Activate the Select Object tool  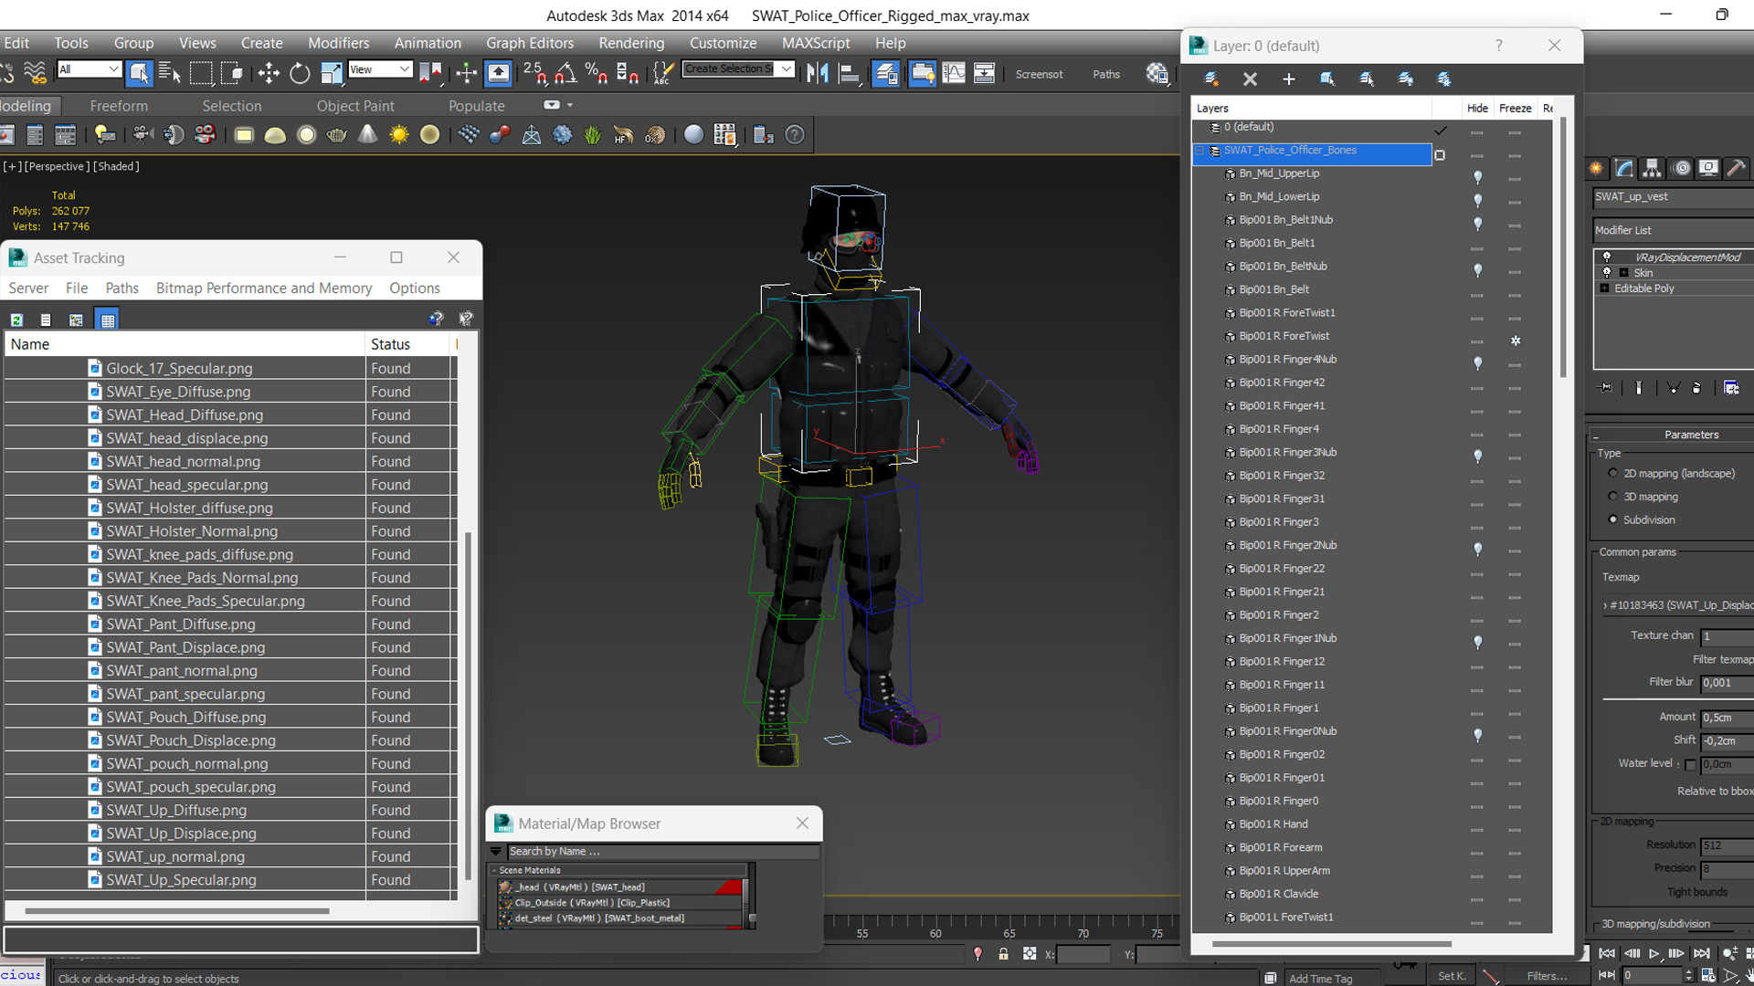(x=139, y=73)
